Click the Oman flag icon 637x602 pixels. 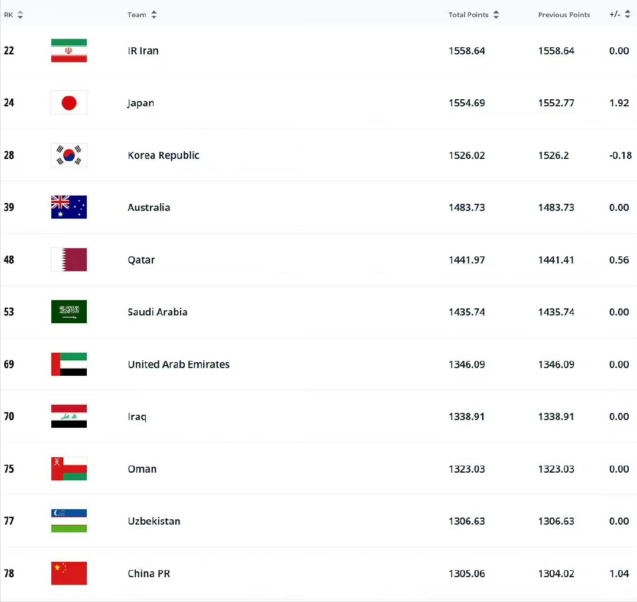coord(69,469)
